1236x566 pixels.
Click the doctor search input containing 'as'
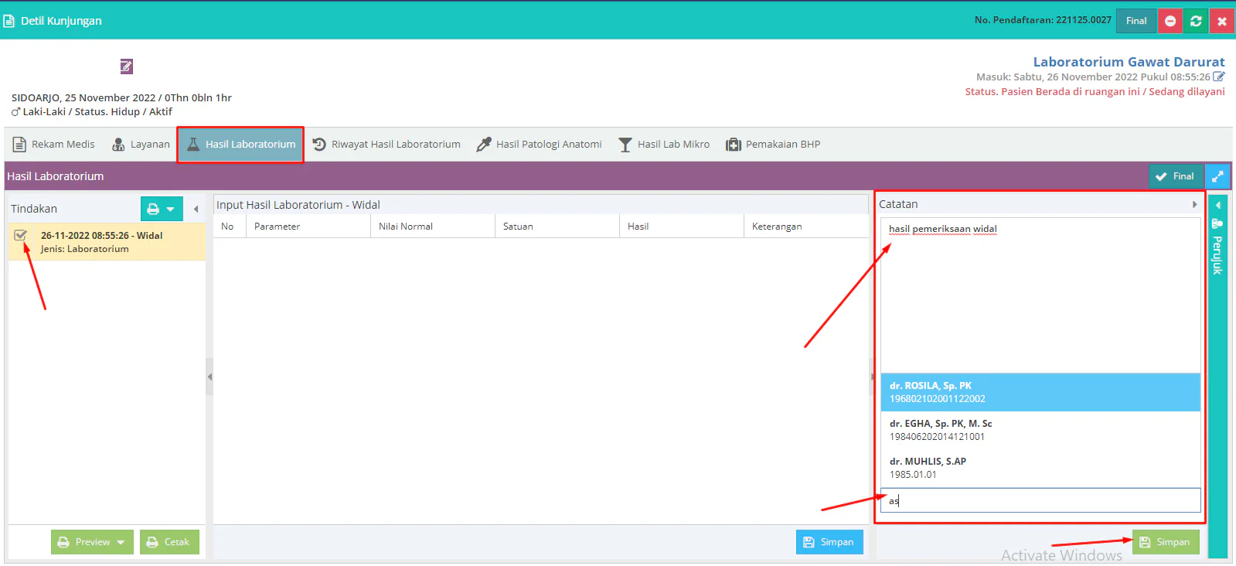click(x=1040, y=500)
